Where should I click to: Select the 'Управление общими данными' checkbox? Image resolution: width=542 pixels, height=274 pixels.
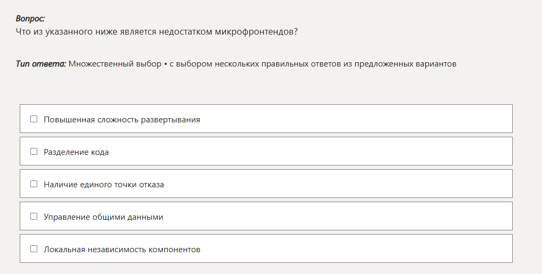[34, 217]
